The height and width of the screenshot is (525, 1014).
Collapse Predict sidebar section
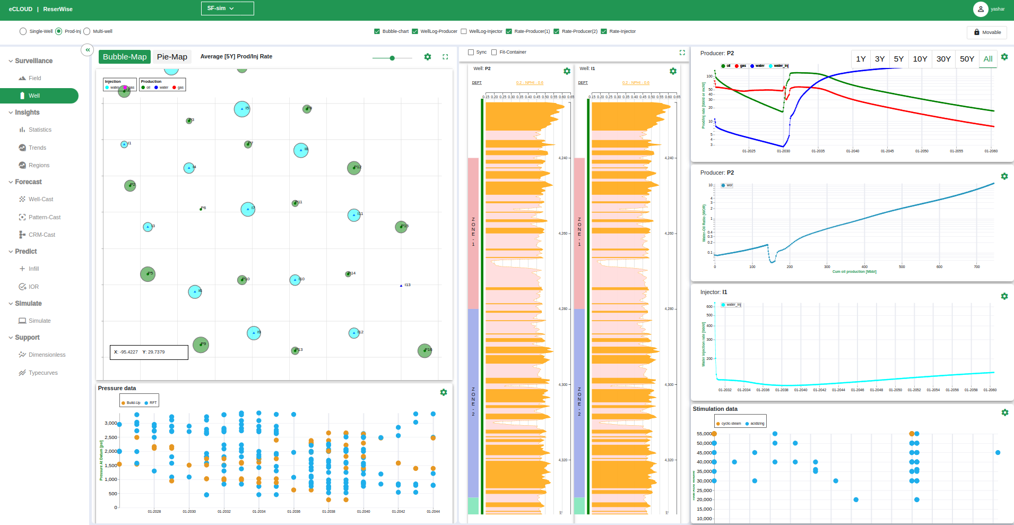pos(23,252)
